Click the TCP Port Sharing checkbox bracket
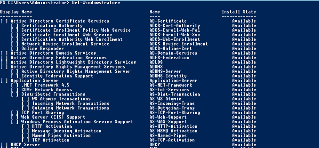The height and width of the screenshot is (148, 319). (x=15, y=113)
